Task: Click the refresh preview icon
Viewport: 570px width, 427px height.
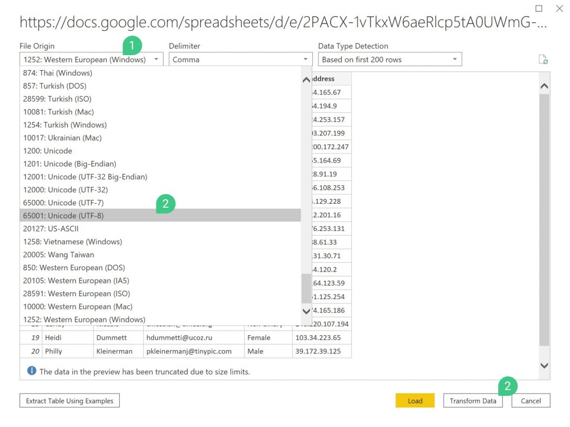Action: 543,60
